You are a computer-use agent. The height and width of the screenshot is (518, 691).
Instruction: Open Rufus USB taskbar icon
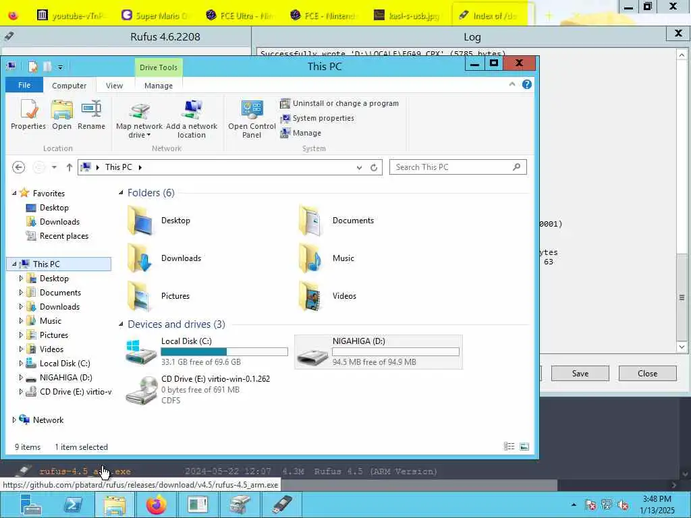click(x=282, y=505)
